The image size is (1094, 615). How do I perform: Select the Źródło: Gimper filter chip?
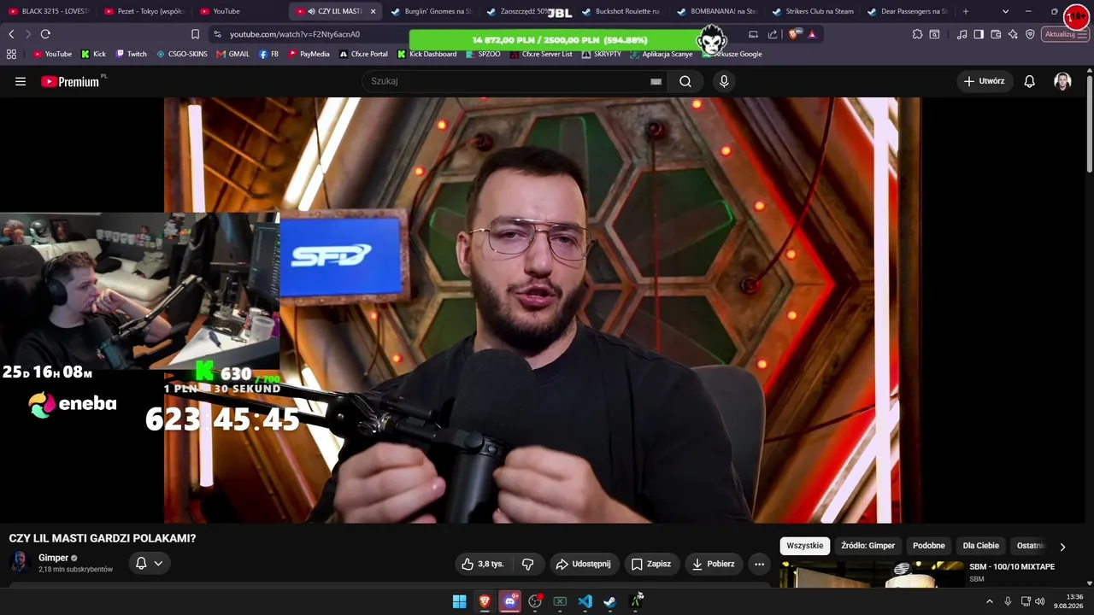click(x=868, y=546)
